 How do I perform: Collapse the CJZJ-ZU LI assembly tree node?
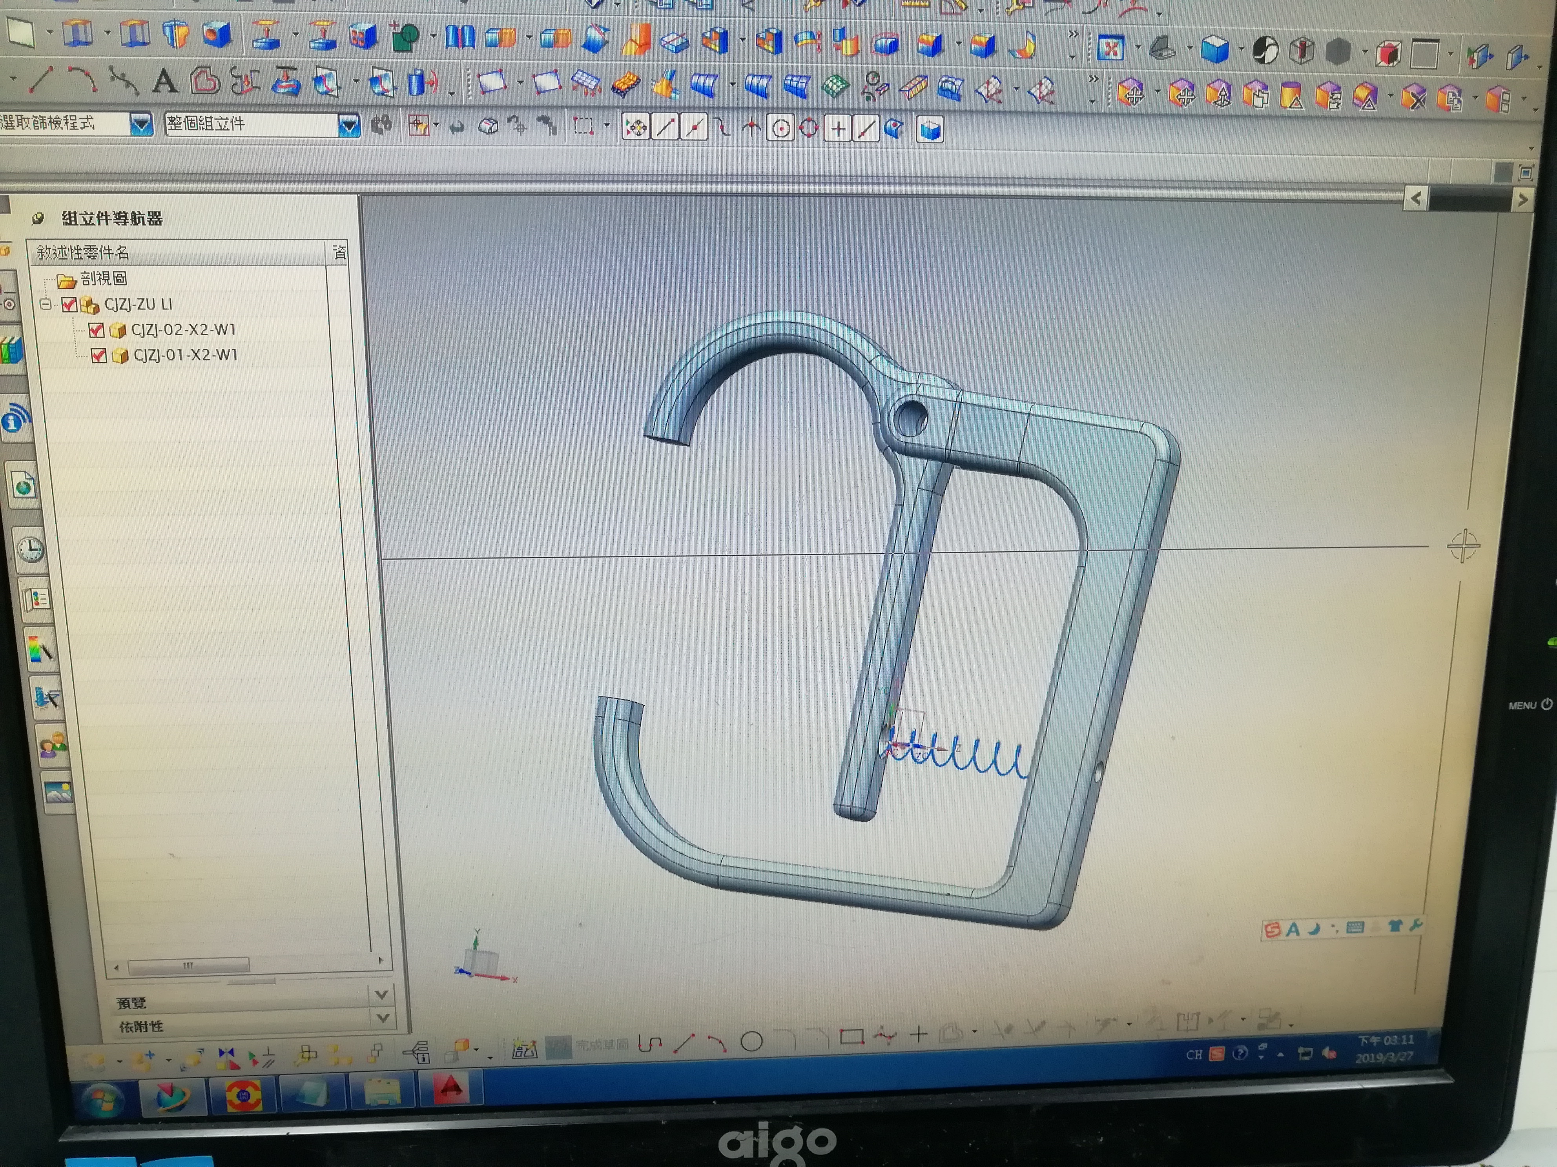click(x=46, y=304)
